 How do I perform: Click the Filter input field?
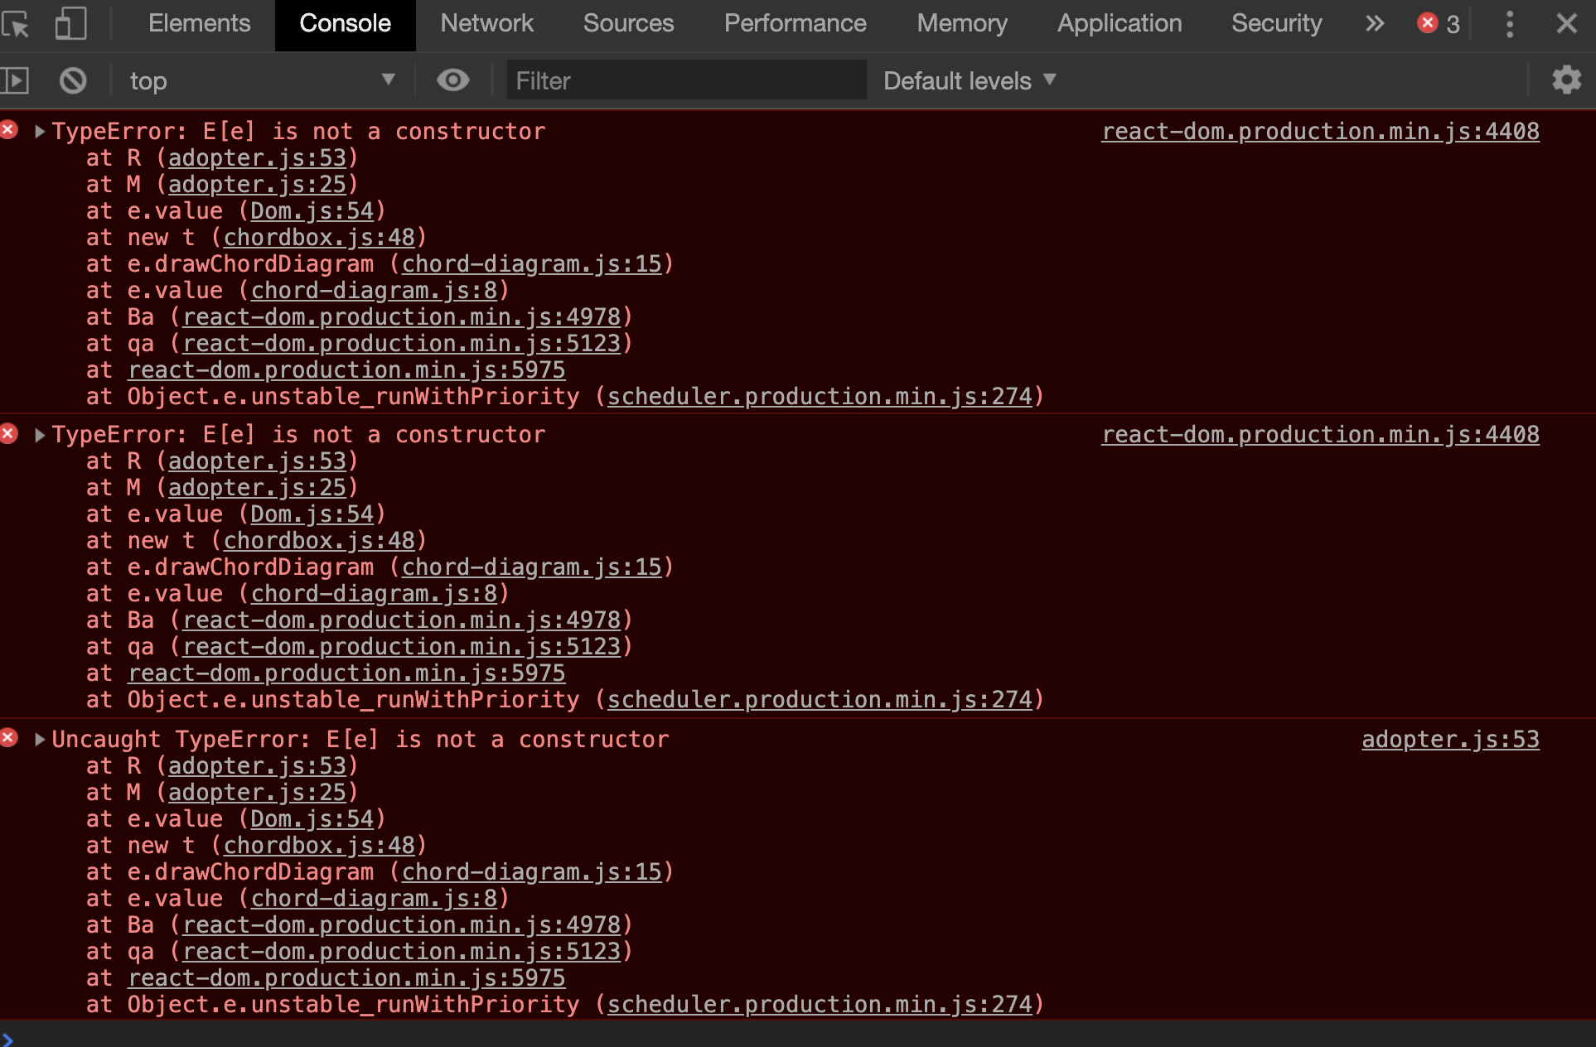(x=686, y=80)
